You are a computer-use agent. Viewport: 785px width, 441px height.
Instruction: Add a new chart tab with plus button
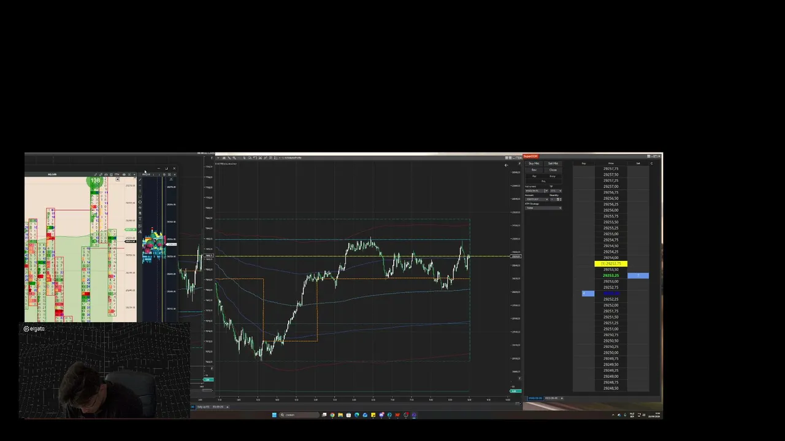pyautogui.click(x=228, y=407)
